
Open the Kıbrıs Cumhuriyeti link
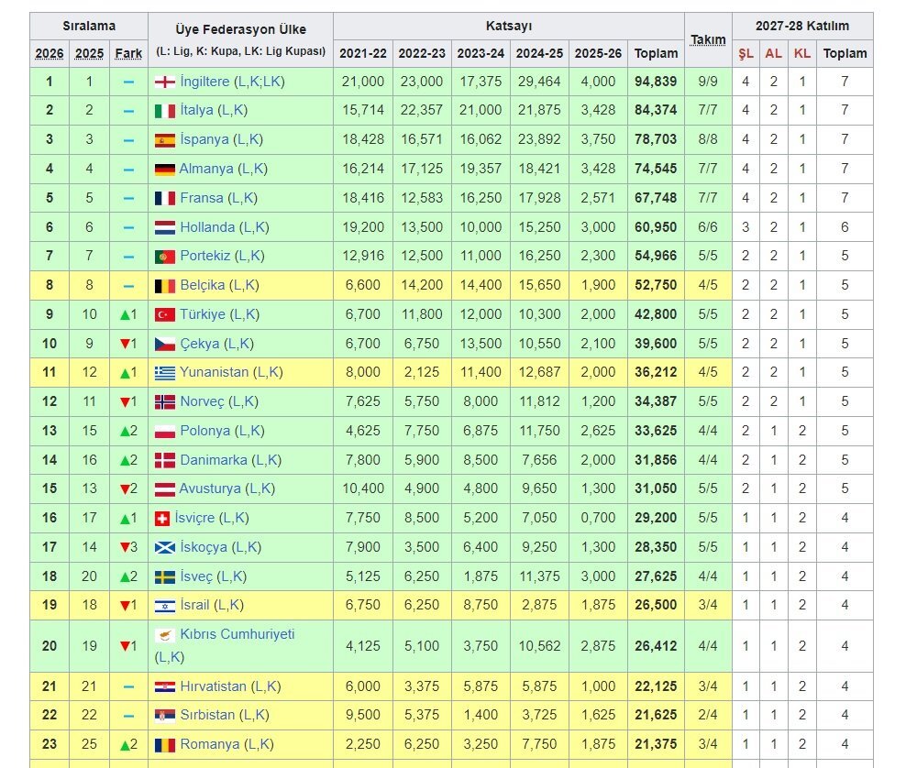pyautogui.click(x=238, y=634)
